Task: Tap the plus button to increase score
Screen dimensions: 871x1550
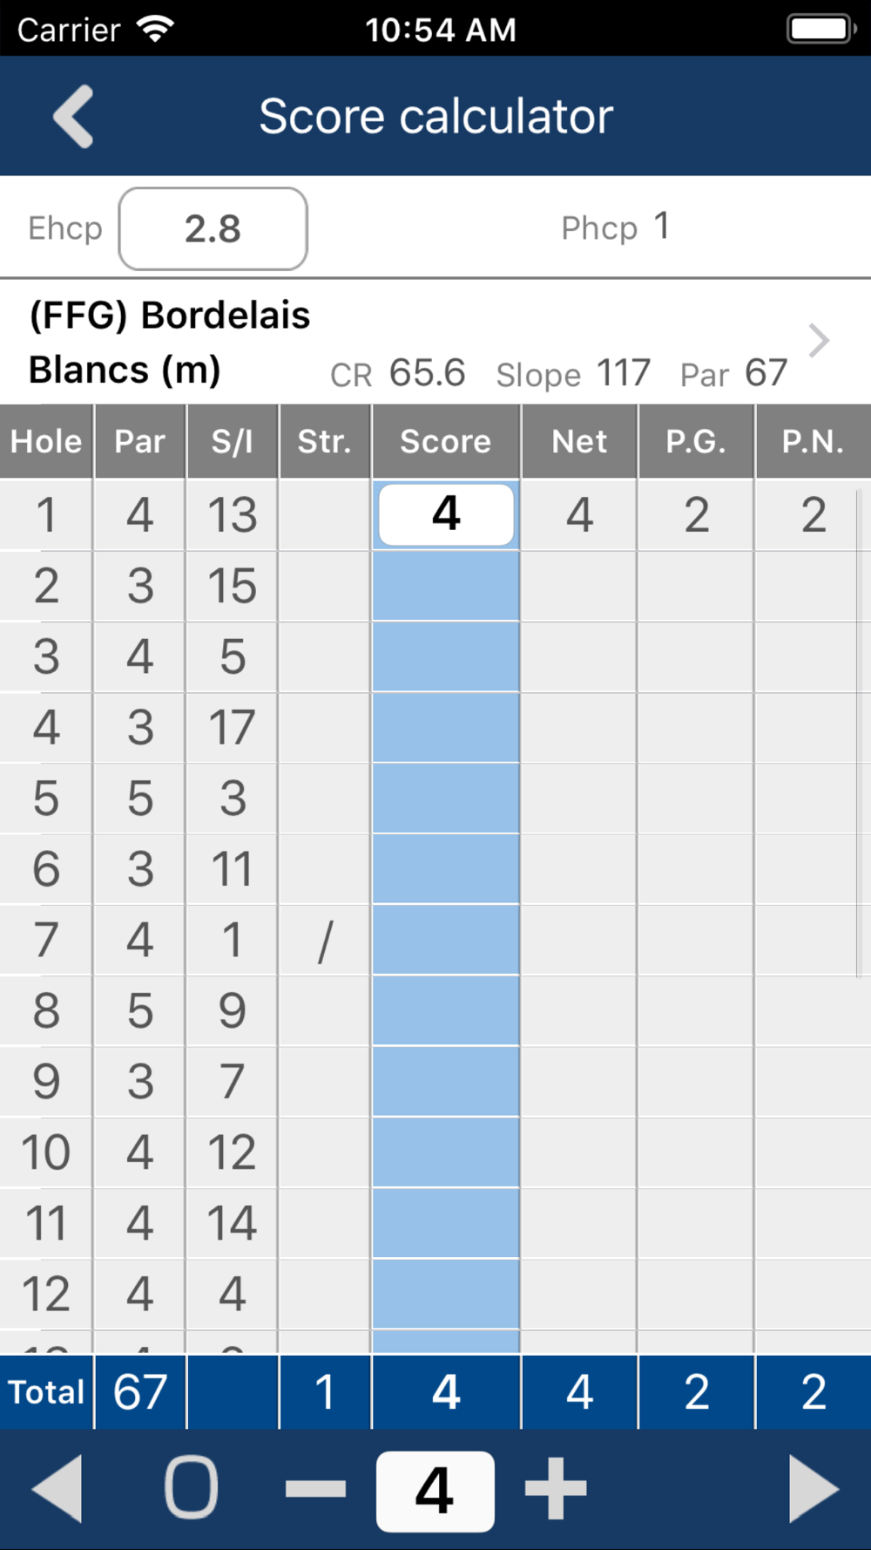Action: tap(556, 1489)
